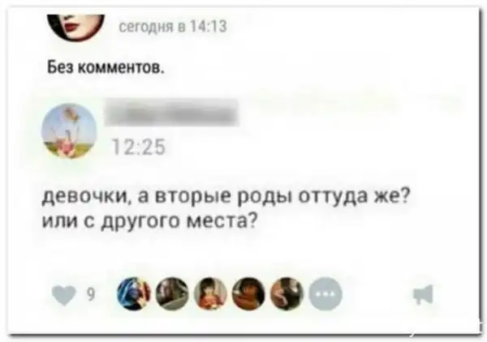Image resolution: width=487 pixels, height=342 pixels.
Task: Select the text Без комментов.
Action: 105,66
